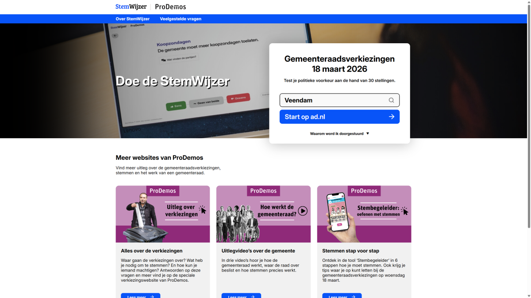The image size is (531, 298).
Task: Click the 'Hoe werkt de gemeenteraad?' banner image
Action: click(263, 214)
